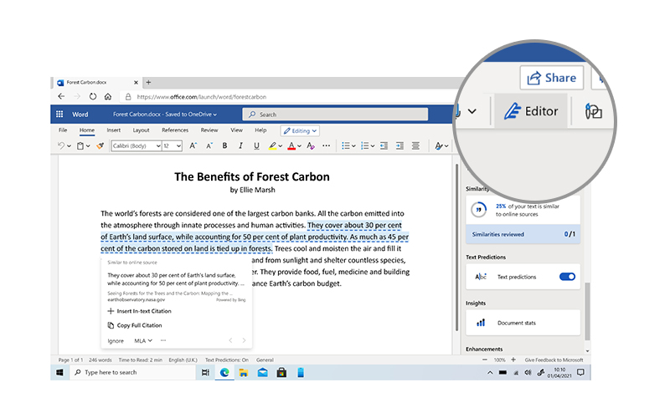Insert a bulleted list
This screenshot has width=670, height=418.
tap(346, 145)
